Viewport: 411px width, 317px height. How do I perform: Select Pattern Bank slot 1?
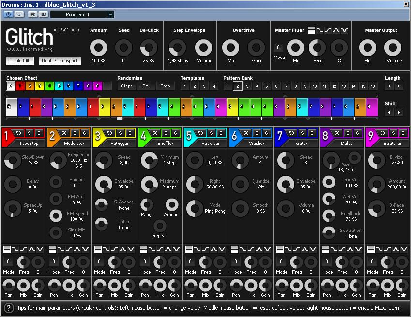[x=228, y=86]
